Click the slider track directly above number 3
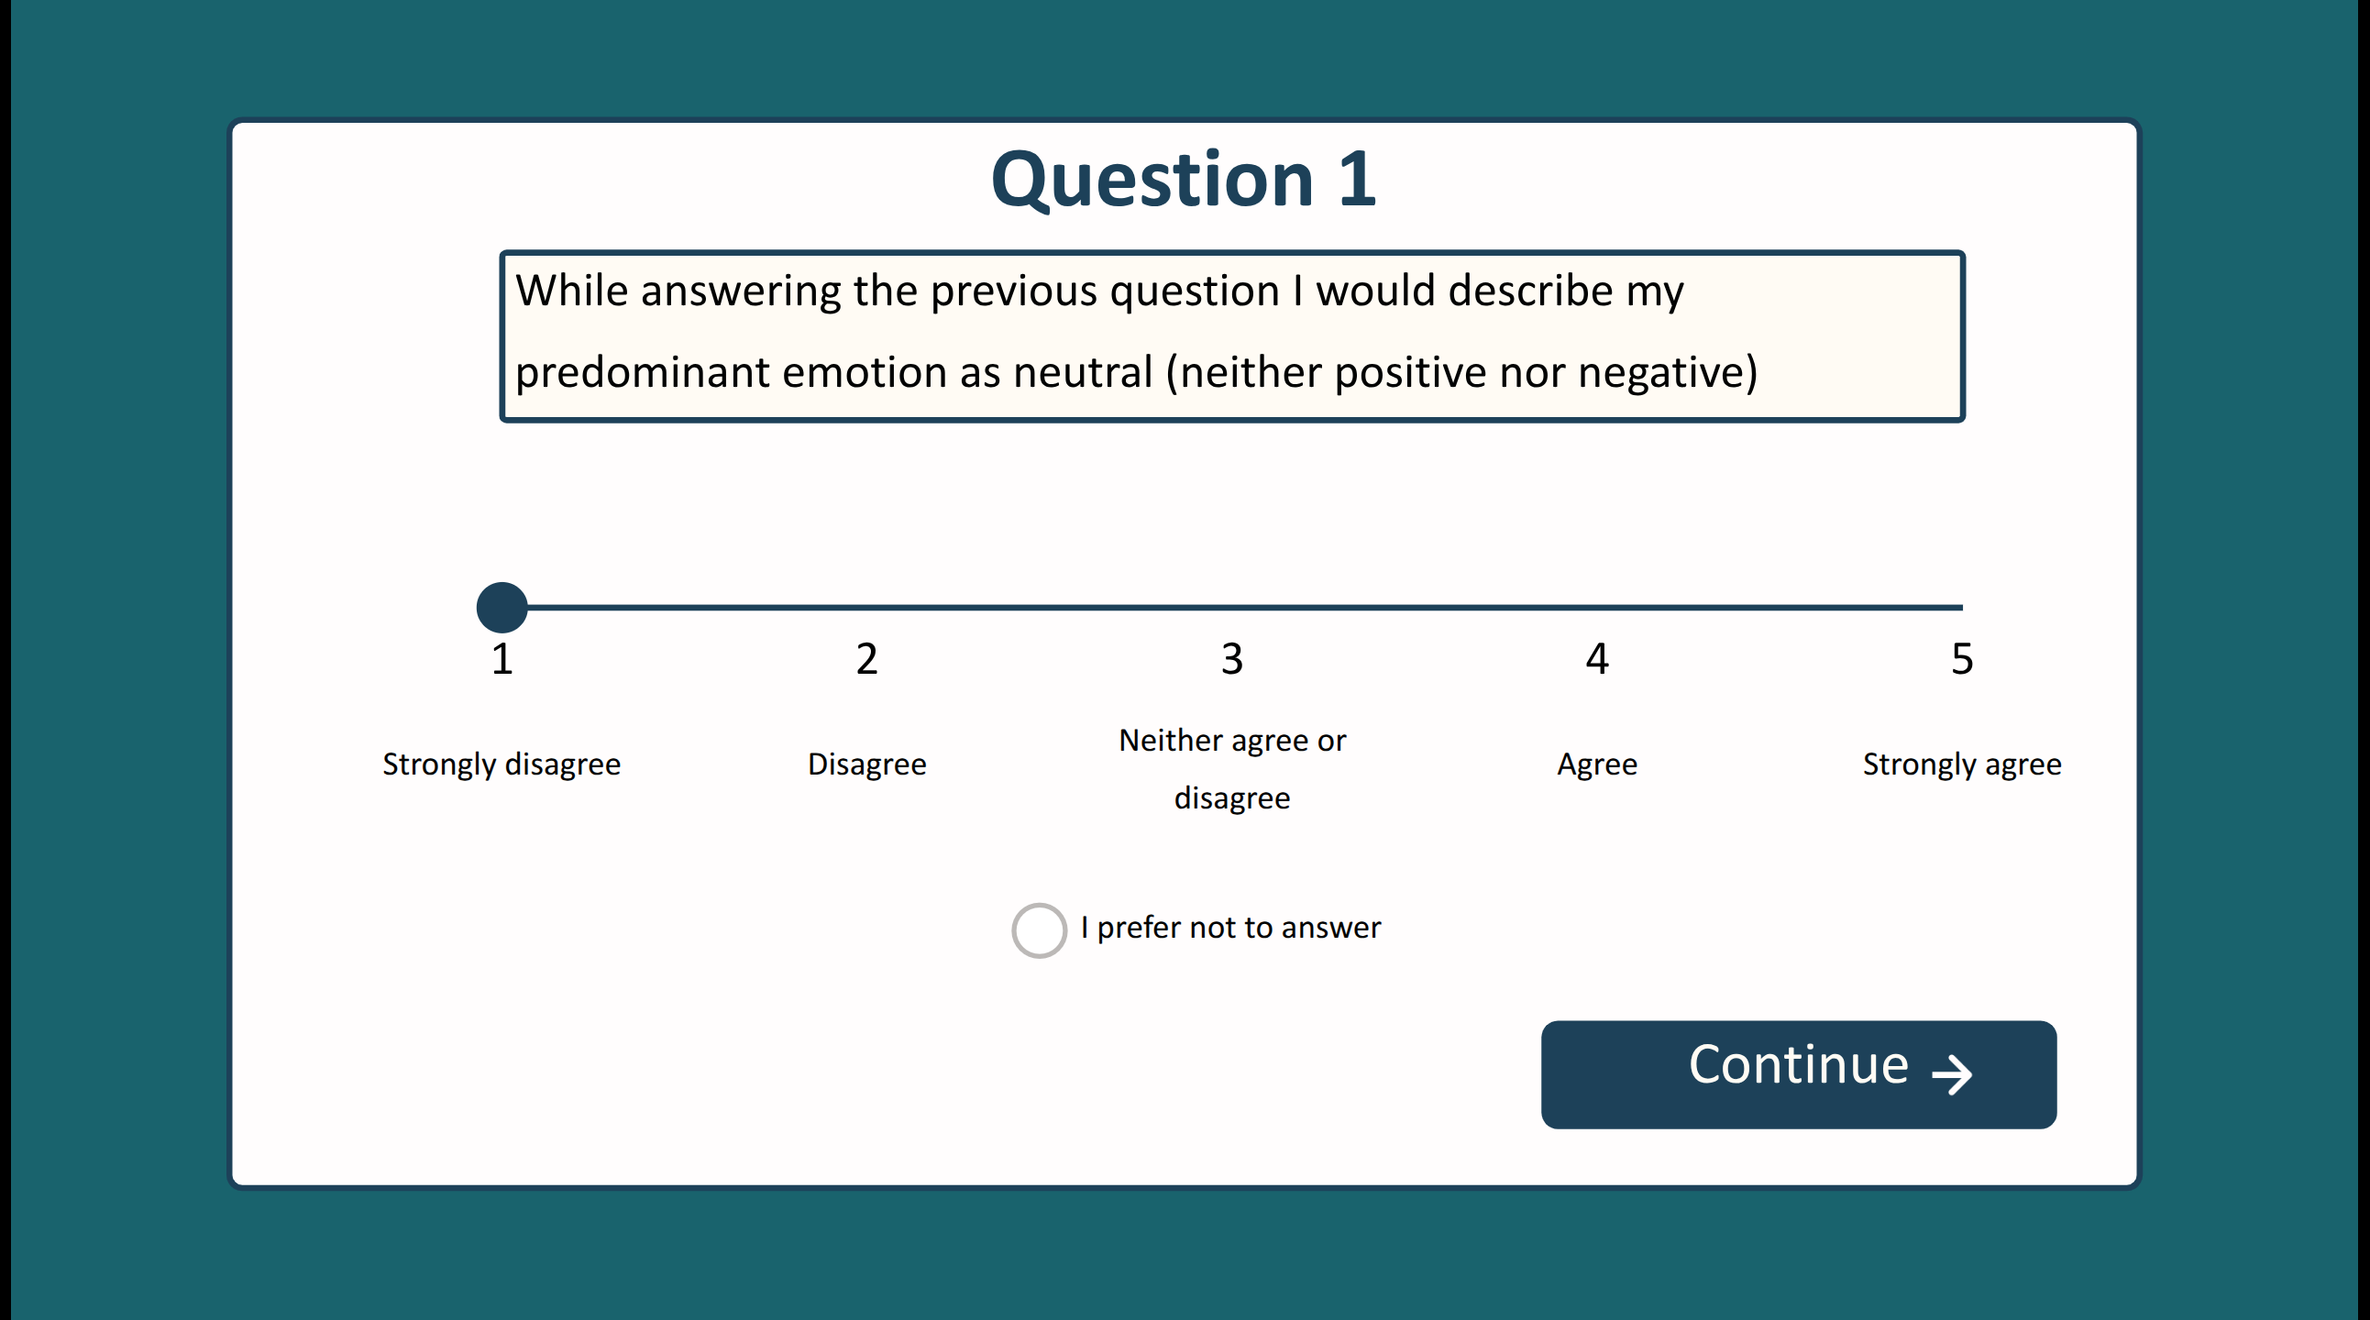 click(1232, 607)
